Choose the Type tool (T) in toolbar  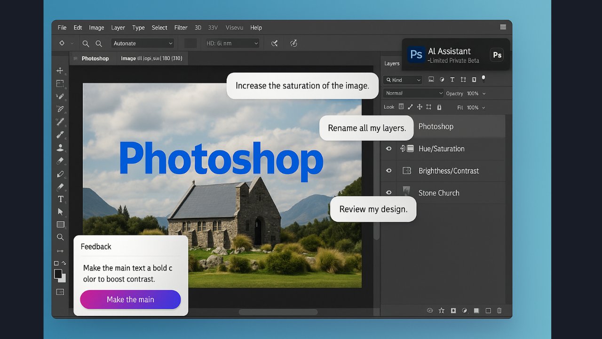coord(60,199)
